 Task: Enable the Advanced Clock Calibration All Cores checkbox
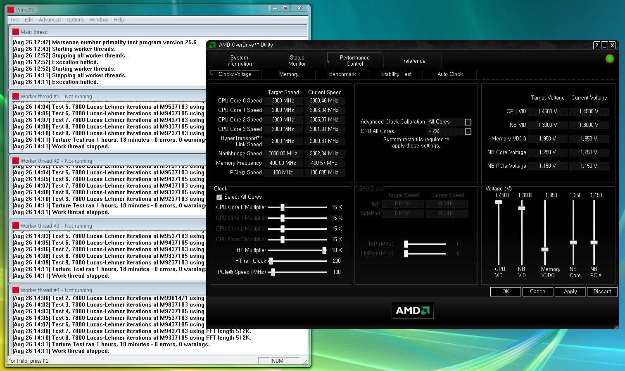tap(468, 122)
